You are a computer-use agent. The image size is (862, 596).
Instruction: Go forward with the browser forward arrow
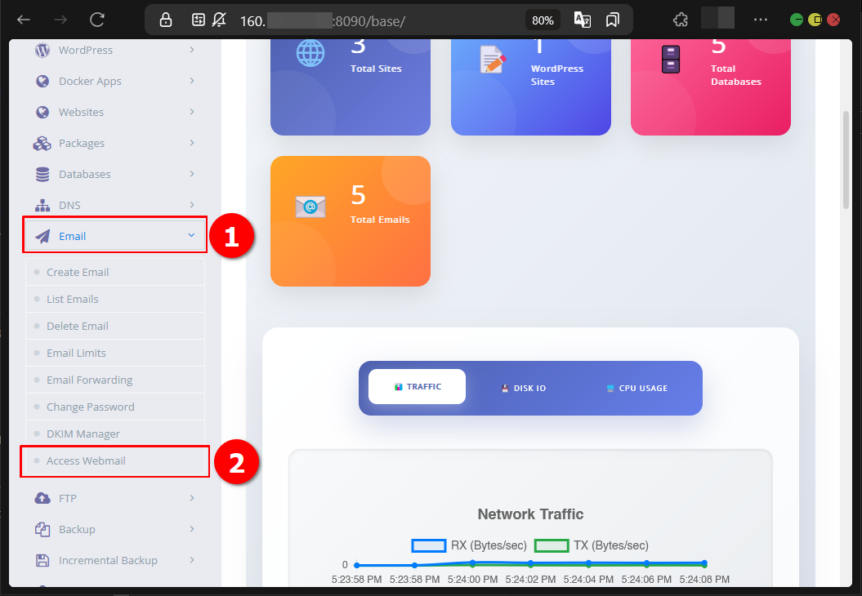tap(60, 20)
